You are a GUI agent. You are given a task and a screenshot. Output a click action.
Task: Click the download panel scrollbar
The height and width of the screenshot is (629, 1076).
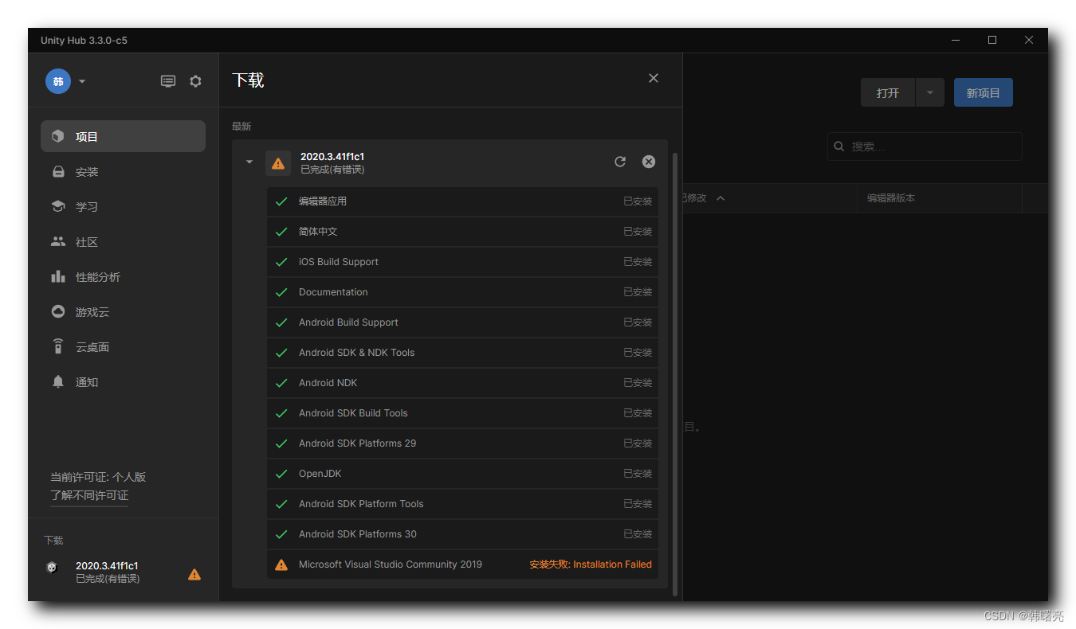(676, 374)
